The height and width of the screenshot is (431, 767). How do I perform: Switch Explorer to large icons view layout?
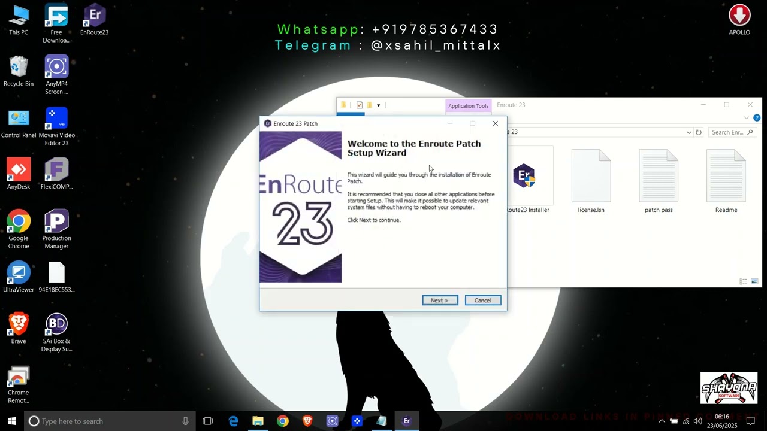(x=754, y=281)
